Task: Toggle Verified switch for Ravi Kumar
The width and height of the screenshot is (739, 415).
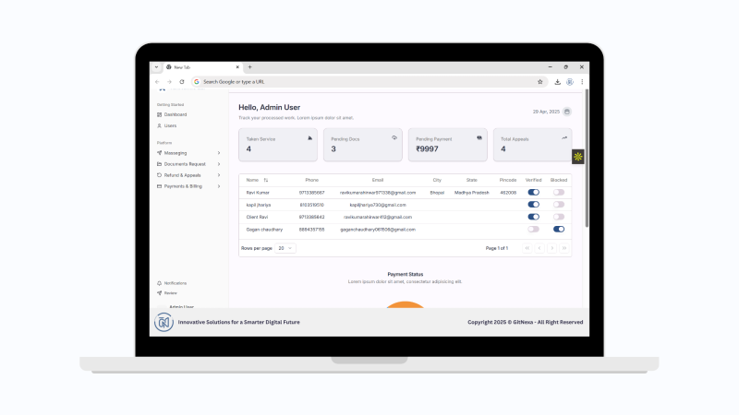Action: click(x=533, y=193)
